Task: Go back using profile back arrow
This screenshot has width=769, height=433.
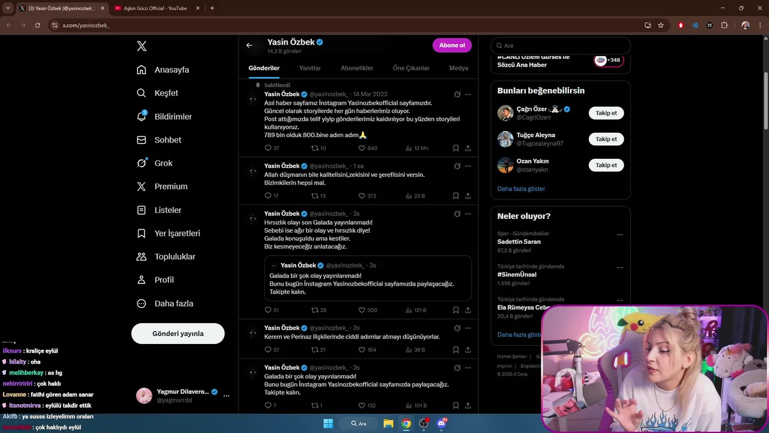Action: pos(249,45)
